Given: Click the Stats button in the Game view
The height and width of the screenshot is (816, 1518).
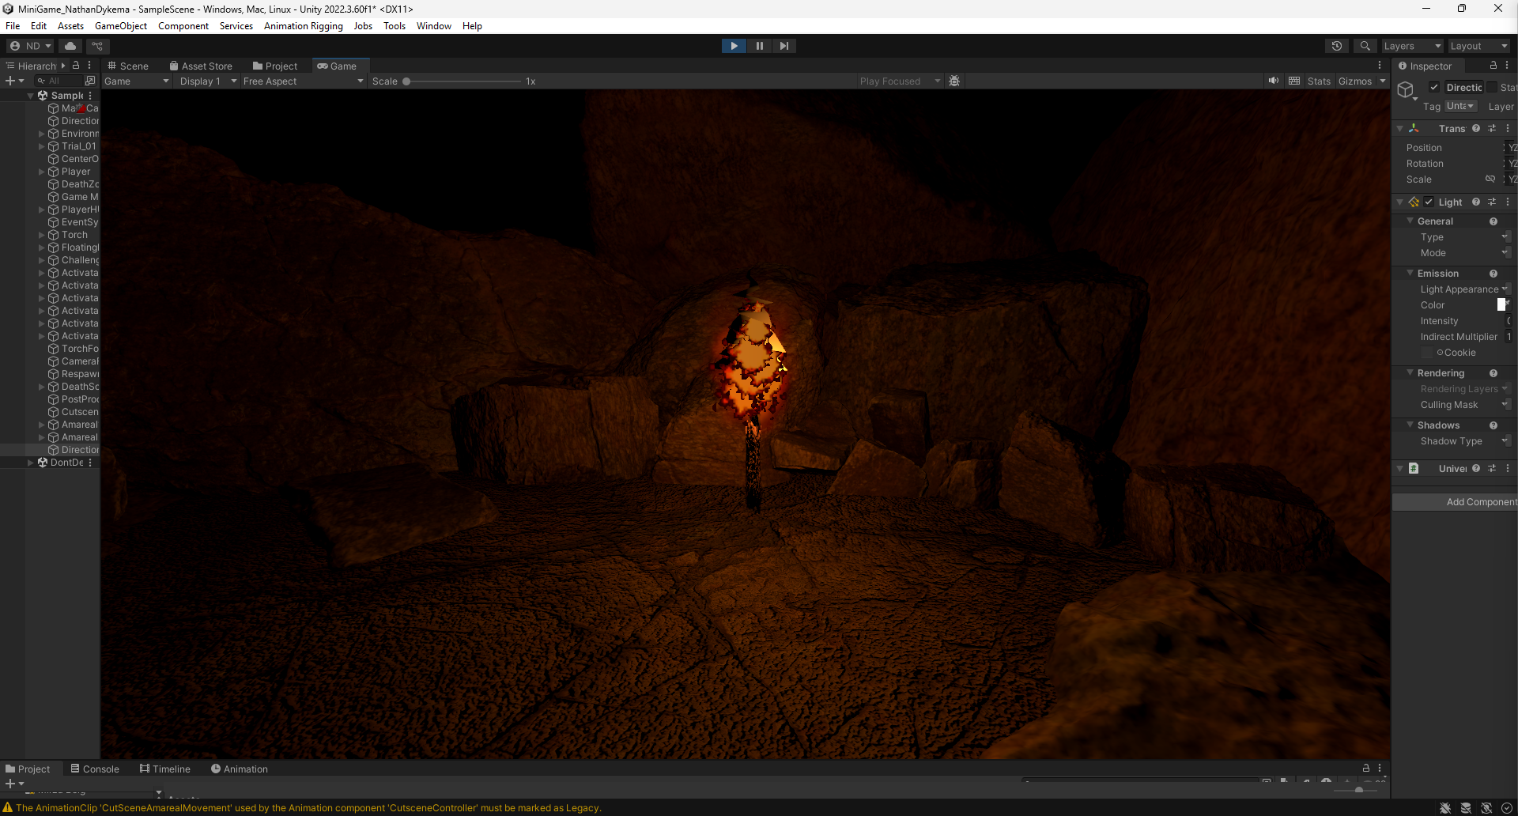Looking at the screenshot, I should pyautogui.click(x=1319, y=81).
